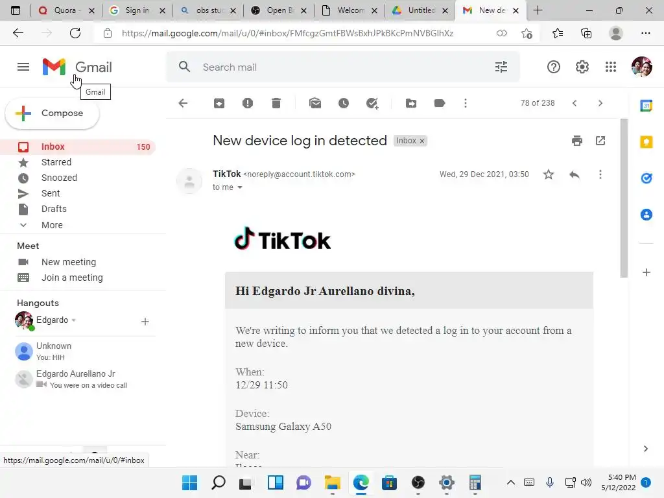Open Google apps grid

[x=611, y=67]
